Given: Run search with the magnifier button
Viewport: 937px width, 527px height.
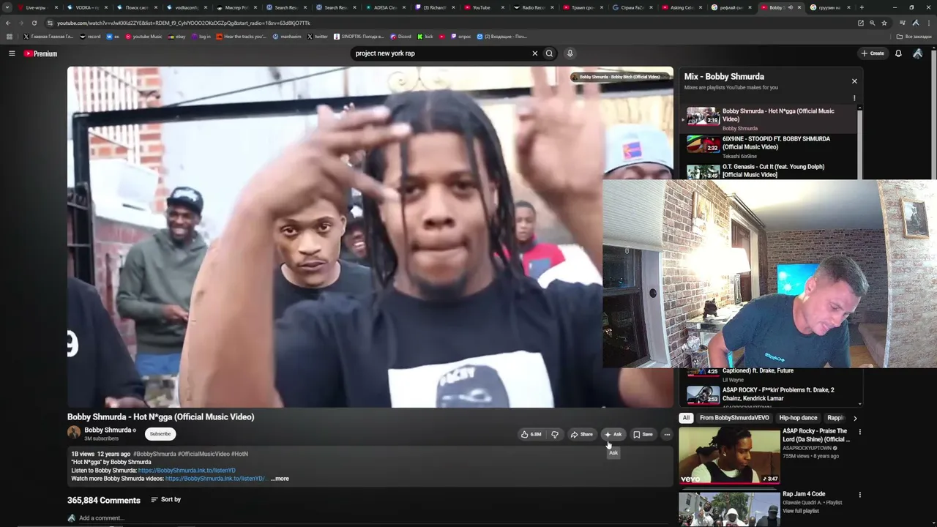Looking at the screenshot, I should pos(549,53).
